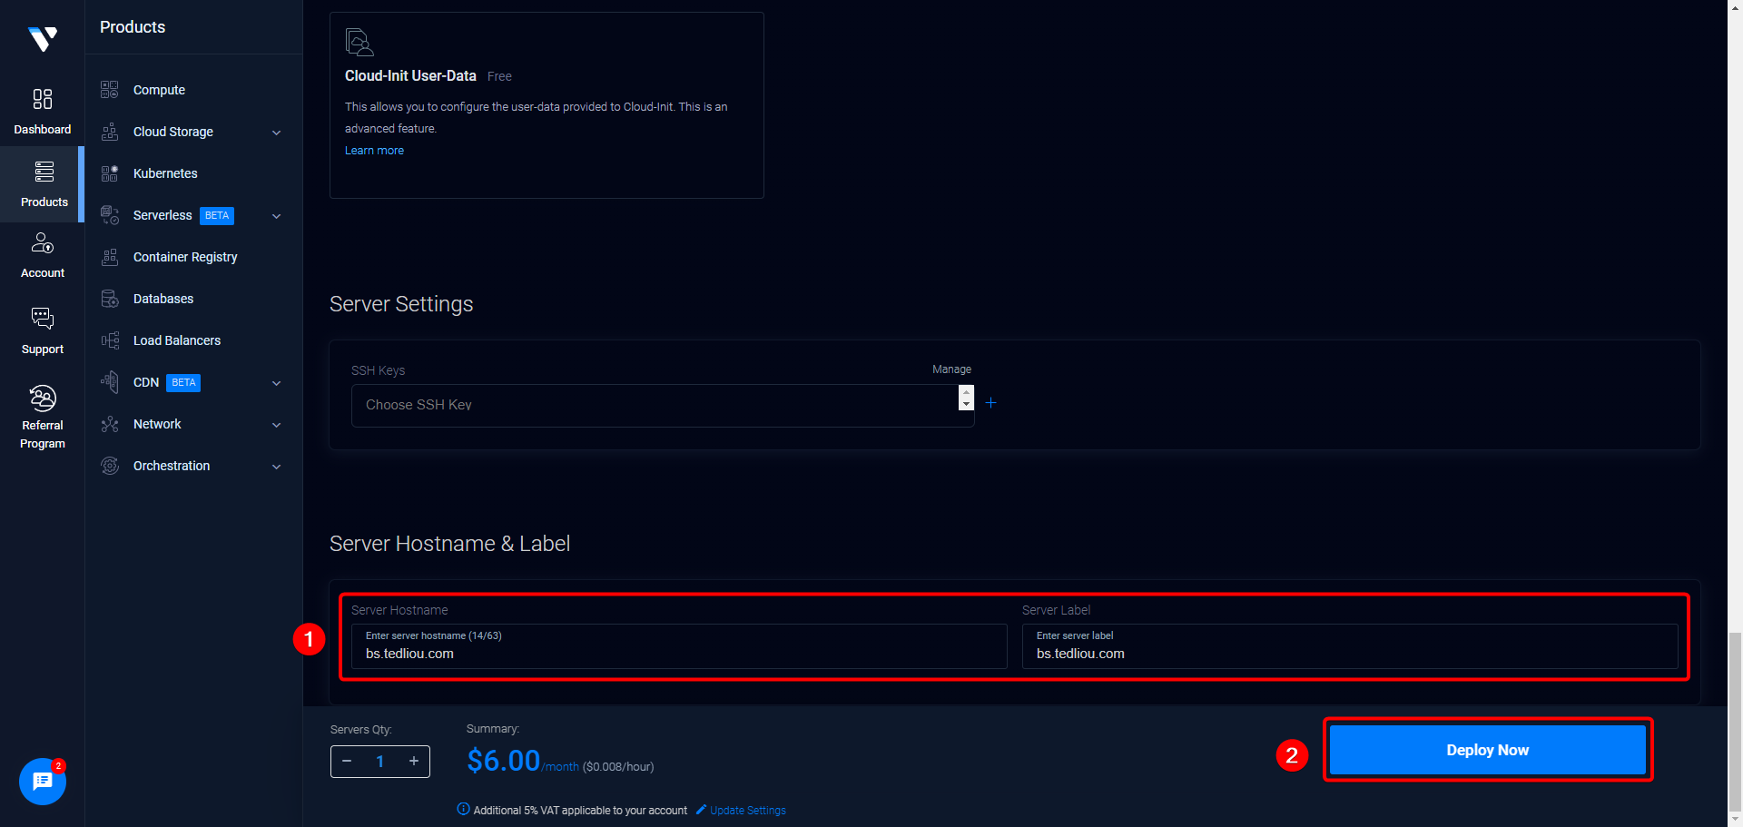Select Databases in Products menu
Viewport: 1743px width, 827px height.
coord(163,299)
